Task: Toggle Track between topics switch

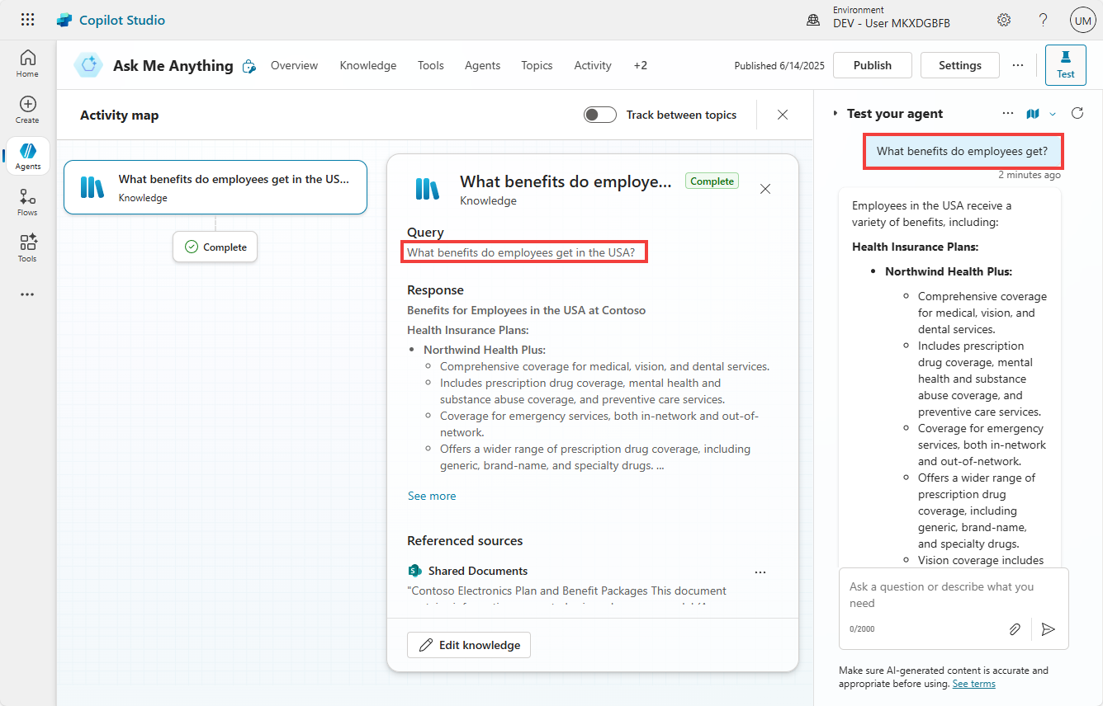Action: (x=600, y=115)
